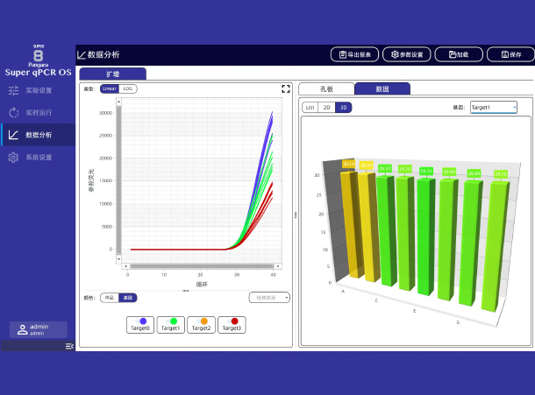
Task: Toggle Target0 curve visibility
Action: coord(142,324)
